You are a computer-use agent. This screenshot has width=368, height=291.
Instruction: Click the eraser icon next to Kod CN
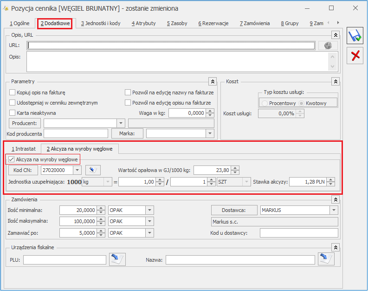pos(93,170)
